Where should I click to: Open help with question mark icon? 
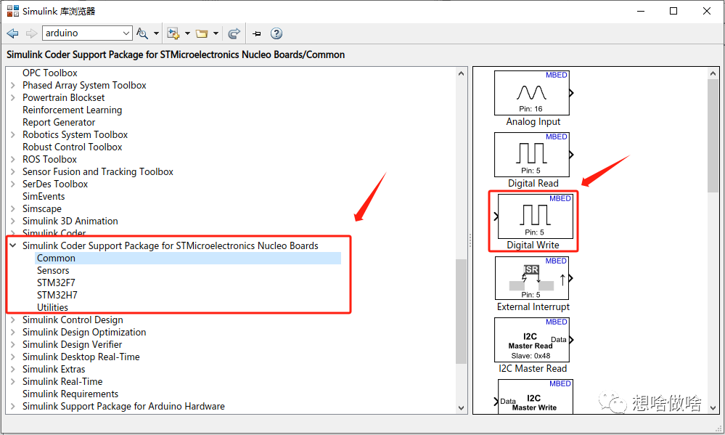(x=277, y=33)
